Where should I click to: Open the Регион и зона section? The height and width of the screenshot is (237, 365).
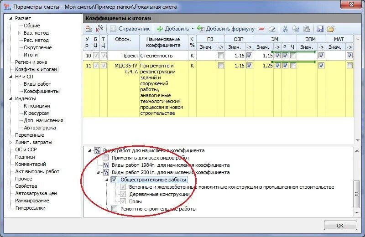click(31, 62)
